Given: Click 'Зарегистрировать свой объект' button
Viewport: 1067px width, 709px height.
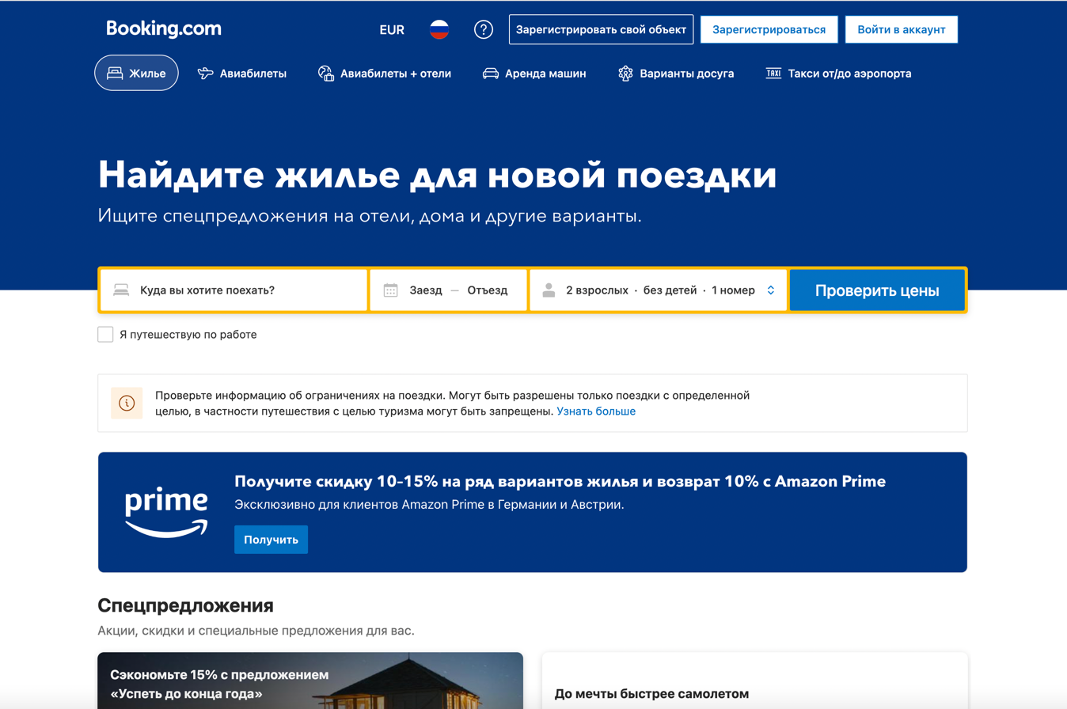Looking at the screenshot, I should (601, 29).
